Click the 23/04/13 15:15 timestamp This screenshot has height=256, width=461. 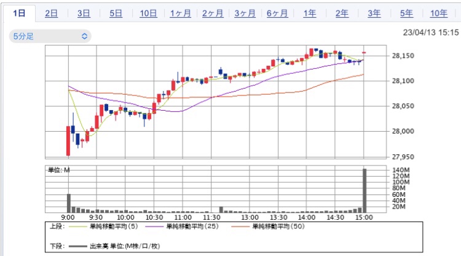click(x=431, y=33)
